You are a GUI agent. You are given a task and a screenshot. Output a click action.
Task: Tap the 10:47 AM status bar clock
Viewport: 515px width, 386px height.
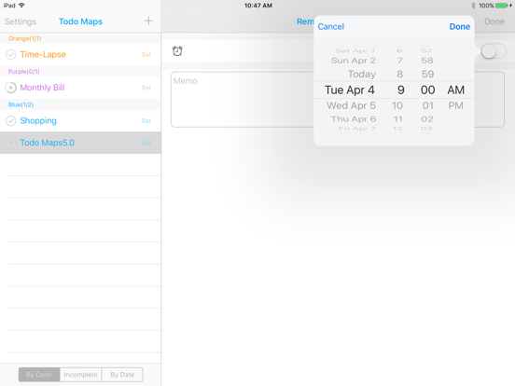pyautogui.click(x=258, y=6)
